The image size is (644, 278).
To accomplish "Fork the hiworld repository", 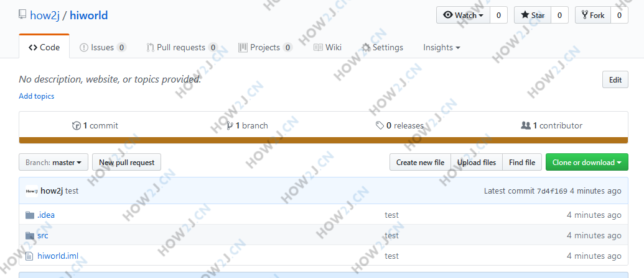I will (593, 15).
